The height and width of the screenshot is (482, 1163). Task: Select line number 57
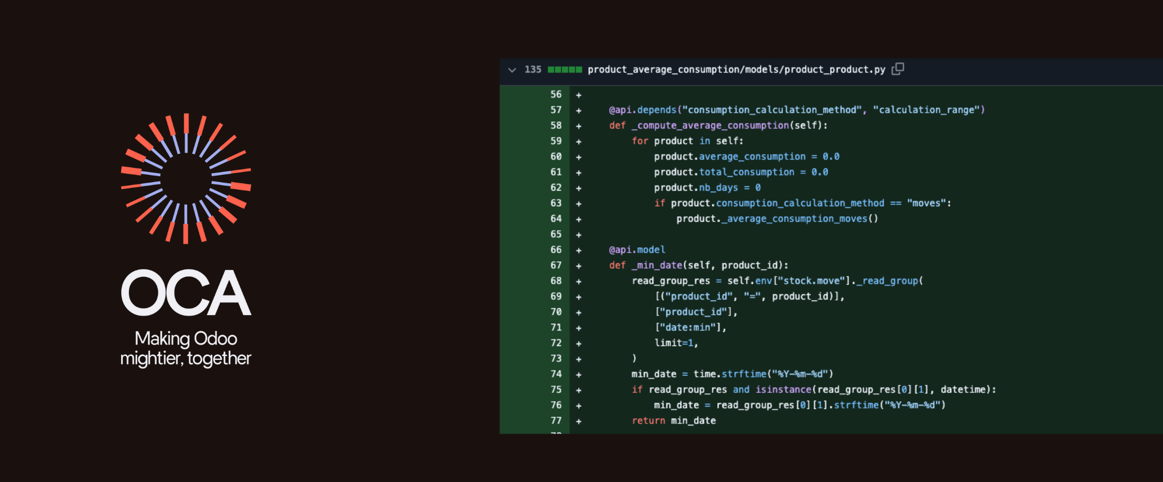click(556, 110)
